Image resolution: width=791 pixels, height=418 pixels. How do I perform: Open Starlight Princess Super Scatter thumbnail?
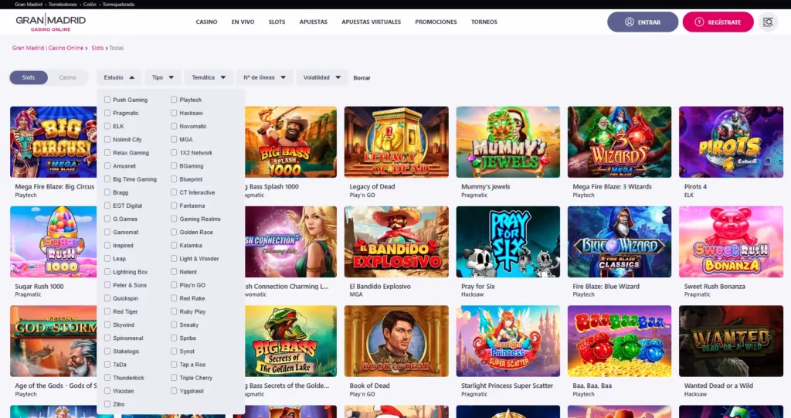(x=508, y=341)
